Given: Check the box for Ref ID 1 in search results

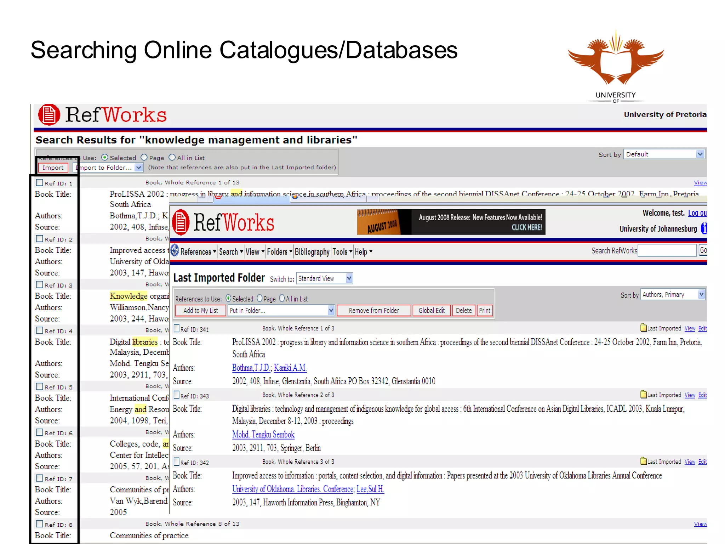Looking at the screenshot, I should (x=40, y=183).
